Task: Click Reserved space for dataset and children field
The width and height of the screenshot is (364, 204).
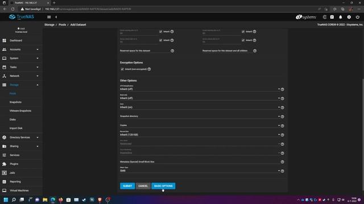Action: coord(227,50)
